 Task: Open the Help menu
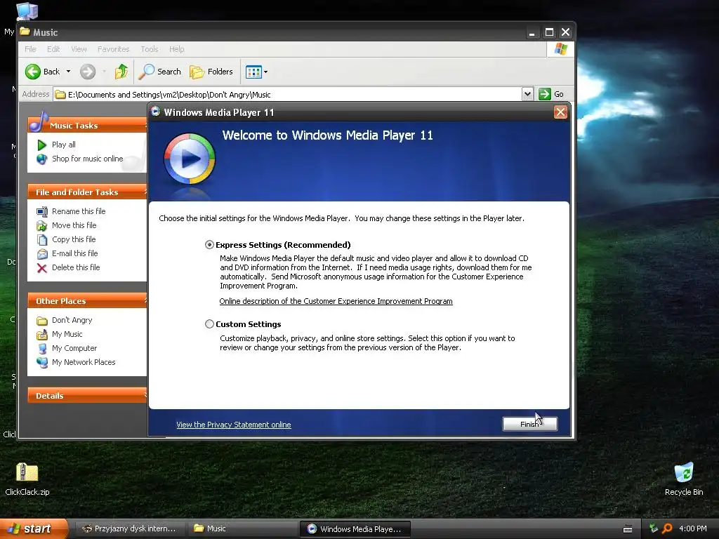[x=176, y=49]
